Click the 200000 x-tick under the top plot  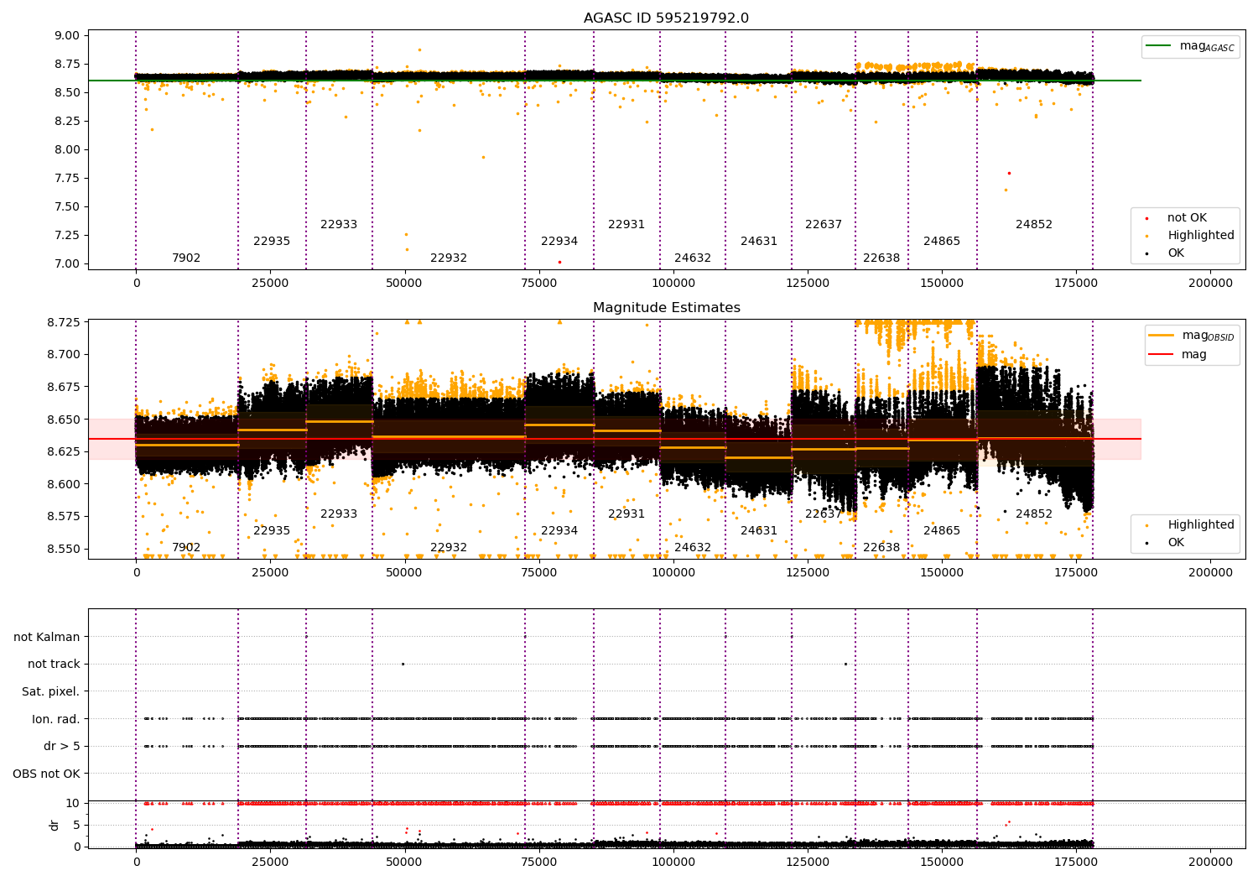(x=1210, y=284)
